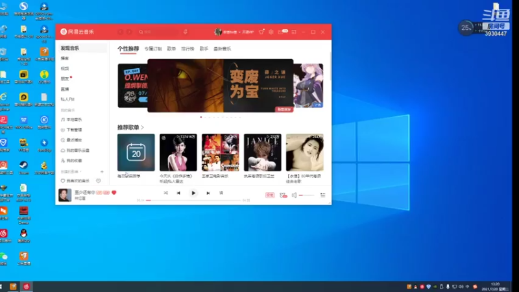Screen dimensions: 519x292
Task: Click the now-playing song title
Action: click(x=85, y=192)
